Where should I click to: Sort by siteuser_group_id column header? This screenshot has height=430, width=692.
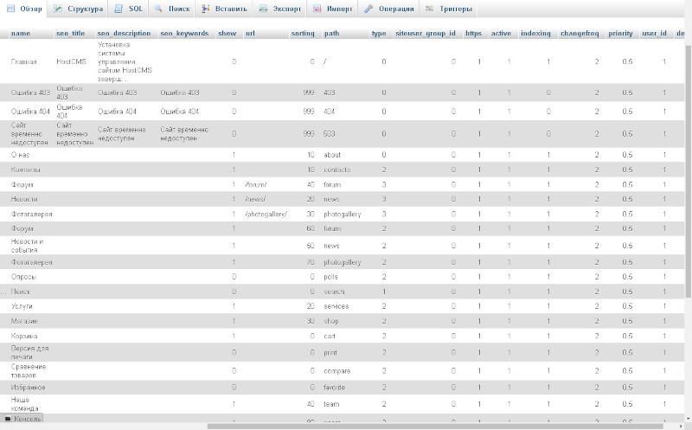tap(426, 33)
